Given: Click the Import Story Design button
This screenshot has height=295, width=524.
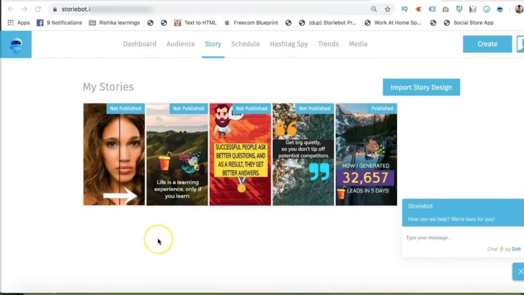Looking at the screenshot, I should coord(421,87).
